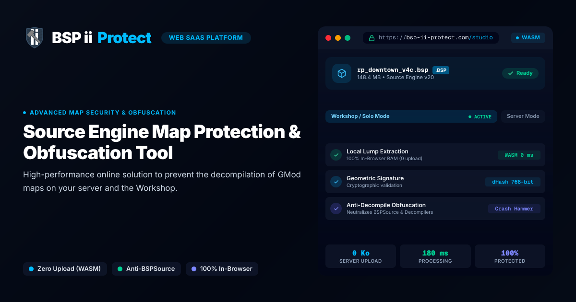Click the cube file icon beside rp_downtown_v4c.bsp

[342, 73]
